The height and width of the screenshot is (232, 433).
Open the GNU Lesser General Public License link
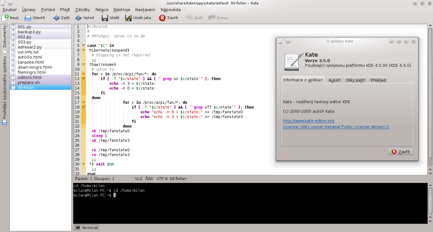click(336, 127)
